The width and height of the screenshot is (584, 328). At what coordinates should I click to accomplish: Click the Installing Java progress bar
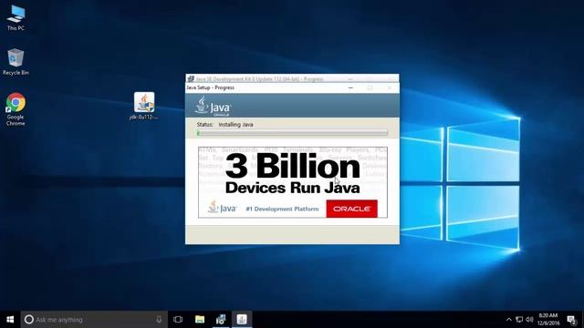coord(292,133)
